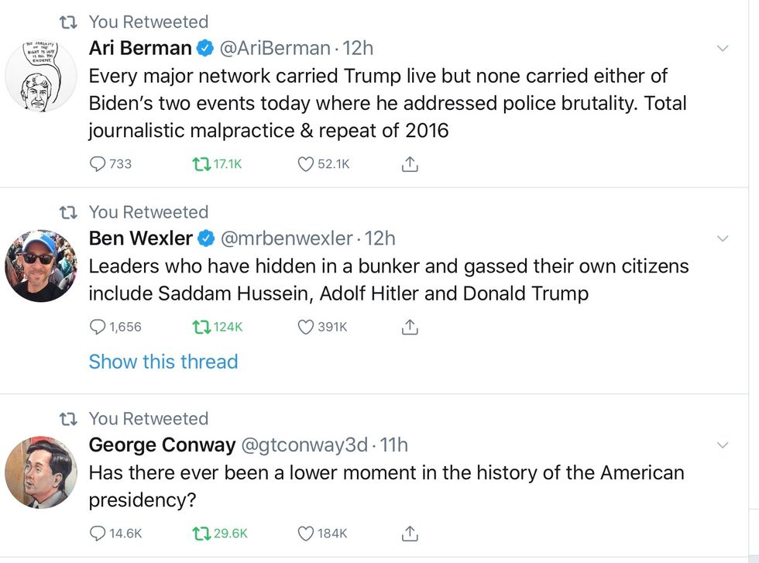Open options chevron on Ari Berman's tweet
The width and height of the screenshot is (759, 563).
coord(723,49)
